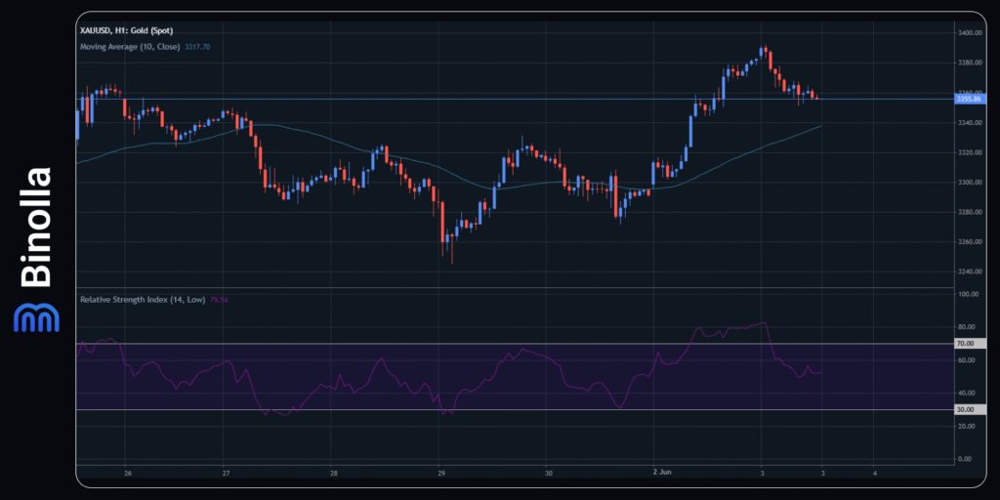Image resolution: width=1000 pixels, height=500 pixels.
Task: Click the RSI value 79.54
Action: coord(220,300)
